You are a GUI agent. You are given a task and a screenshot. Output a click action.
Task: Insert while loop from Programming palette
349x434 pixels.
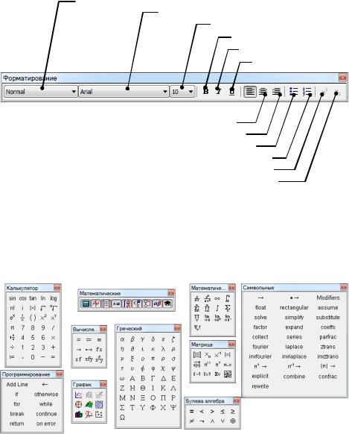(x=46, y=404)
